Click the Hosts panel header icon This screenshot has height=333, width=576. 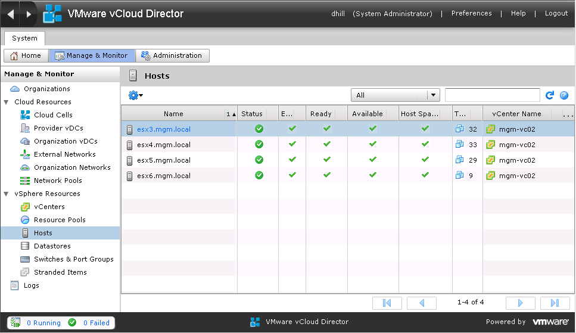coord(133,76)
